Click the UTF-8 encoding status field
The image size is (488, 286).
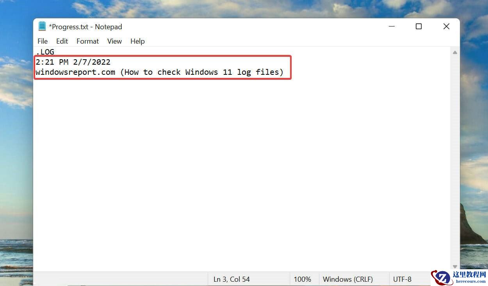[402, 279]
